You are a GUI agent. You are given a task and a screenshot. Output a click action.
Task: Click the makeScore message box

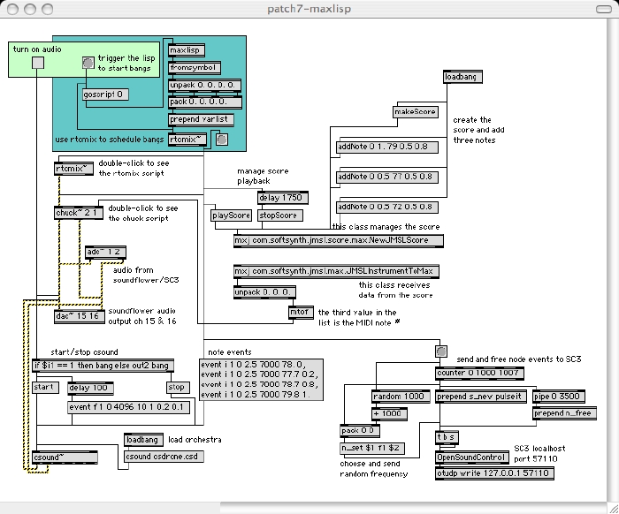416,112
